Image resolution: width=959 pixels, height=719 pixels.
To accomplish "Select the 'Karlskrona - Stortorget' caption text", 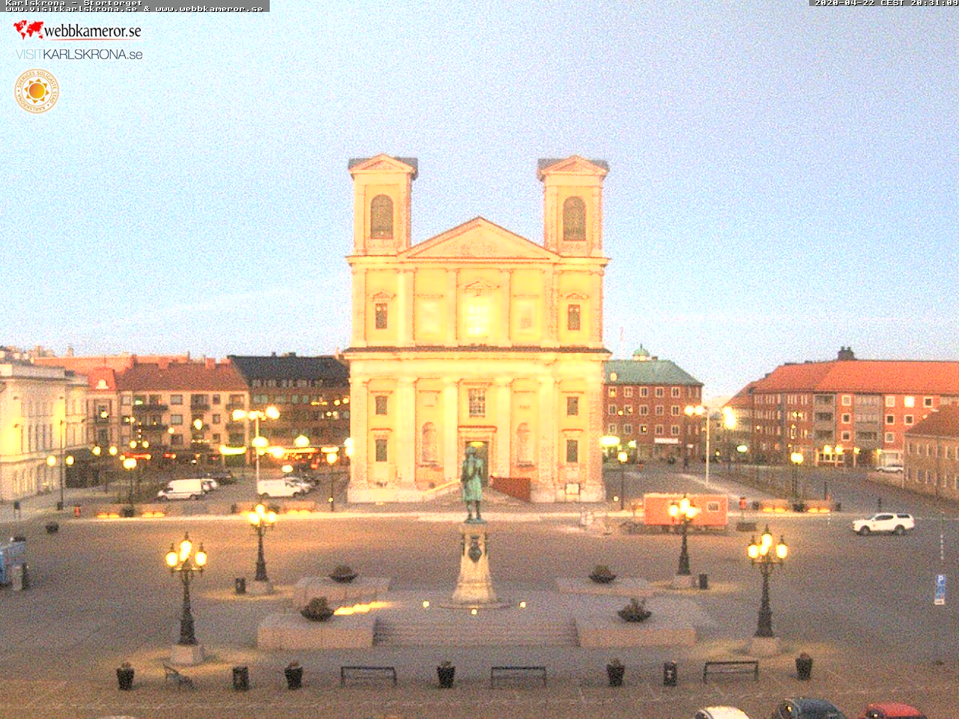I will [x=73, y=2].
